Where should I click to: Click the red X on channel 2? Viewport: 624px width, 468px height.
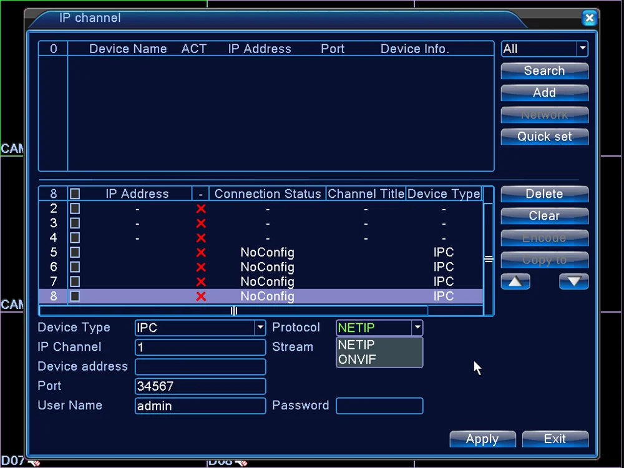tap(201, 208)
